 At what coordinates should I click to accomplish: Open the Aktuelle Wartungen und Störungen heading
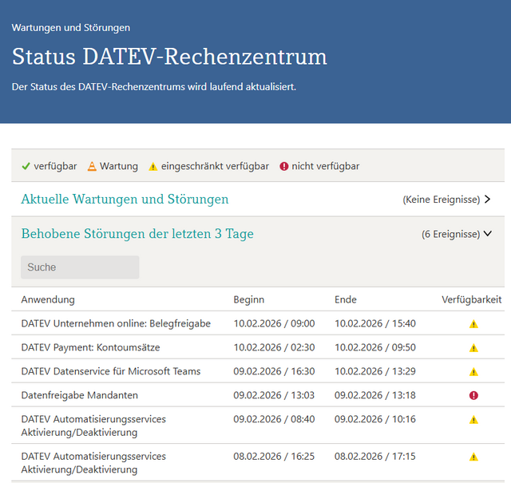tap(125, 199)
